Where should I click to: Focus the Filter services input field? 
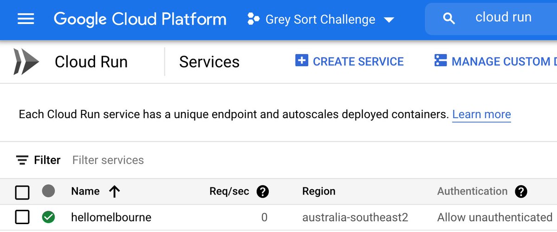click(108, 160)
